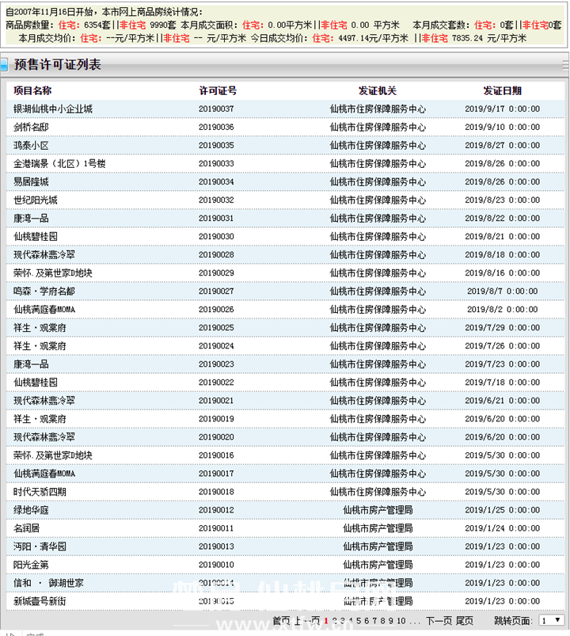Click permit number 20190033
The width and height of the screenshot is (570, 636).
(216, 163)
